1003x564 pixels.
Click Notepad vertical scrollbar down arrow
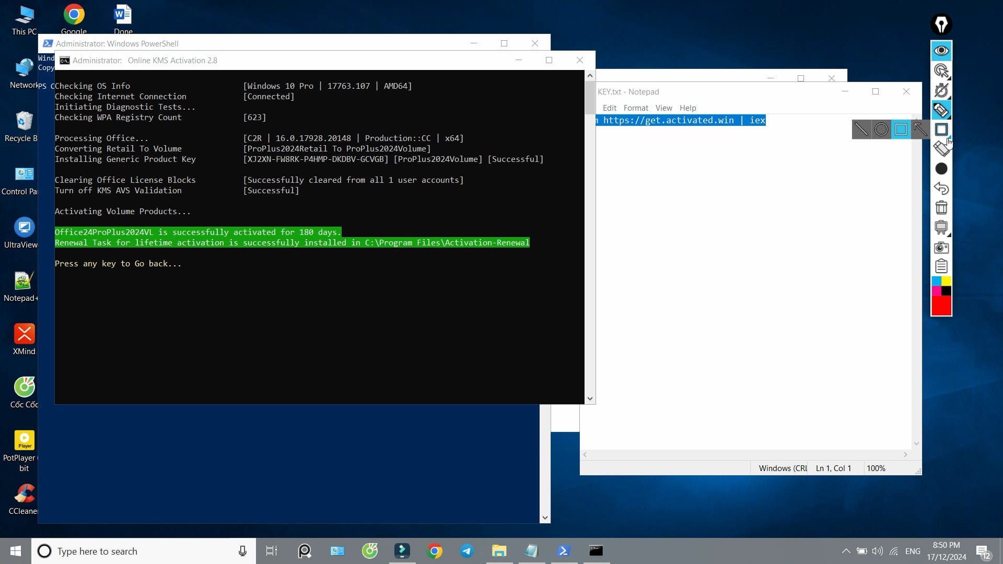(916, 443)
